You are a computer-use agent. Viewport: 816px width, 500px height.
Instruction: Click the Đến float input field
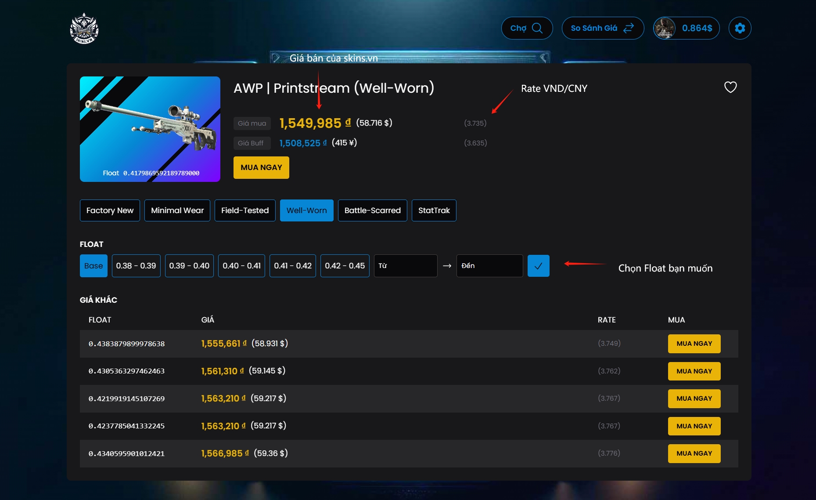click(489, 266)
